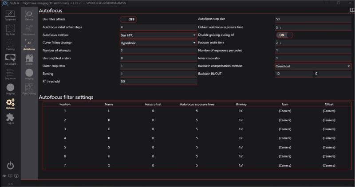Viewport: 355px width, 187px height.
Task: Toggle the Use filter offsets switch
Action: coord(128,19)
